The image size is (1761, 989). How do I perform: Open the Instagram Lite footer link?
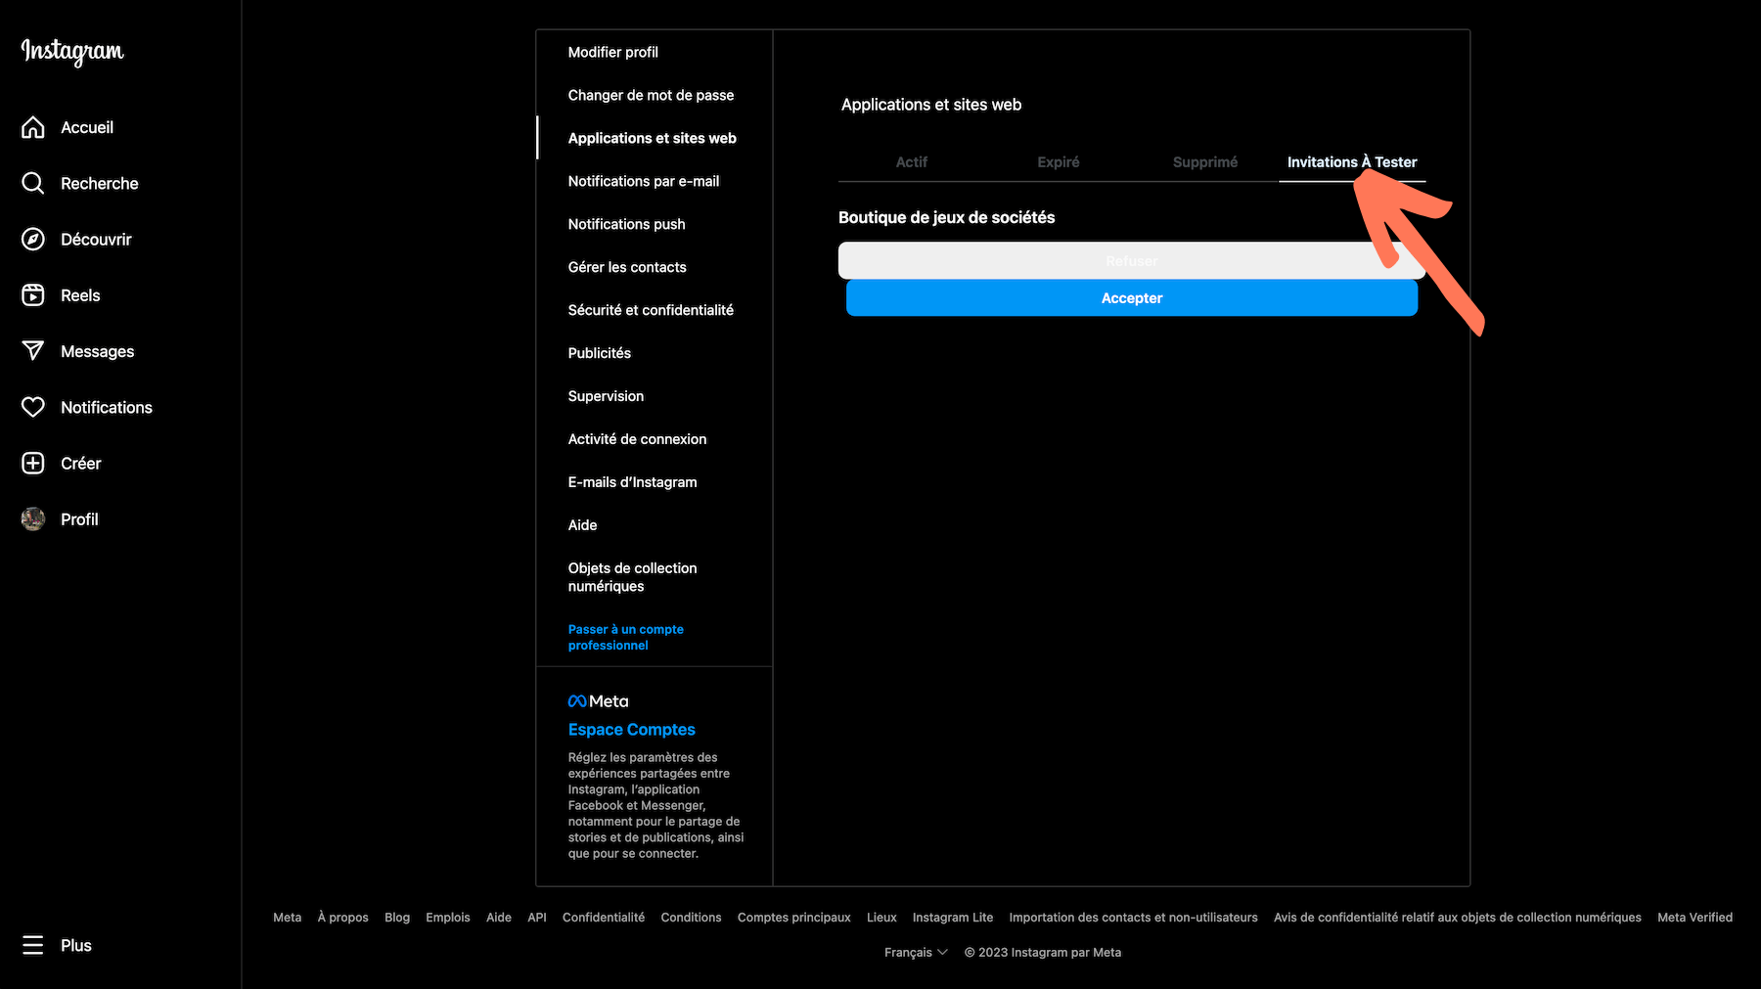(x=953, y=918)
